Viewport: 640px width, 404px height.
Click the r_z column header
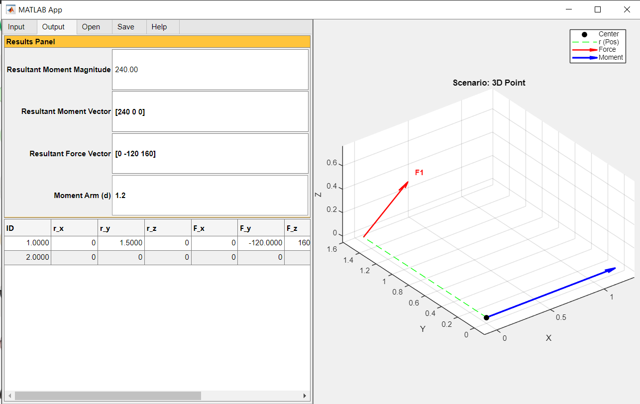click(x=168, y=228)
